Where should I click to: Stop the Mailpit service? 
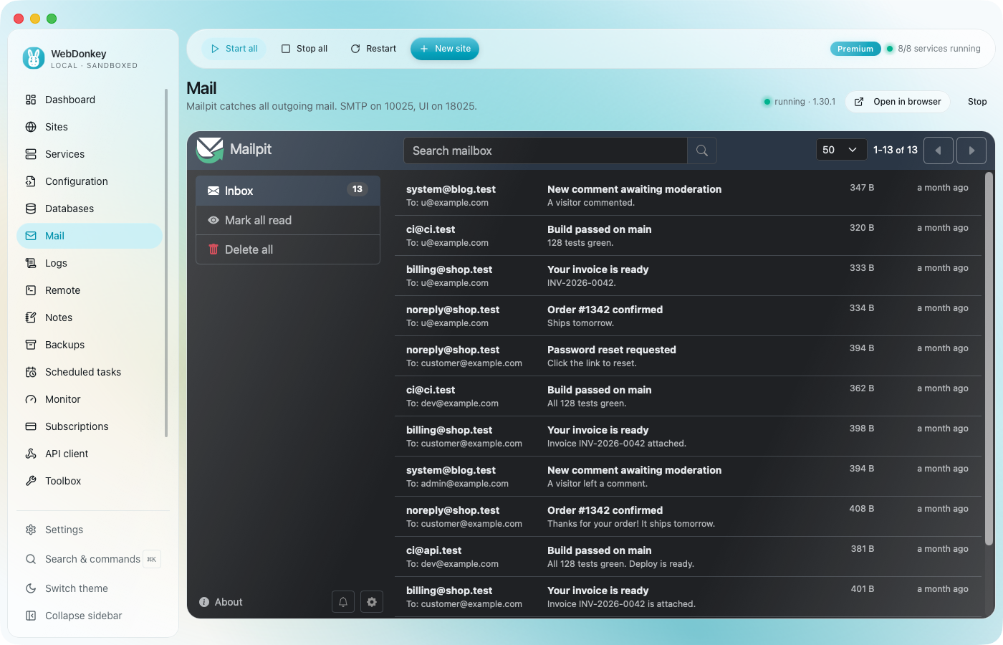(x=977, y=102)
